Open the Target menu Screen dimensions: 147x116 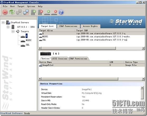coord(21,6)
